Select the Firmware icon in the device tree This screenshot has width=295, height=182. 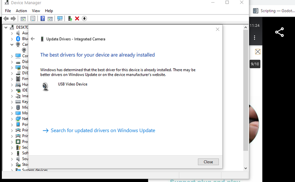click(18, 79)
